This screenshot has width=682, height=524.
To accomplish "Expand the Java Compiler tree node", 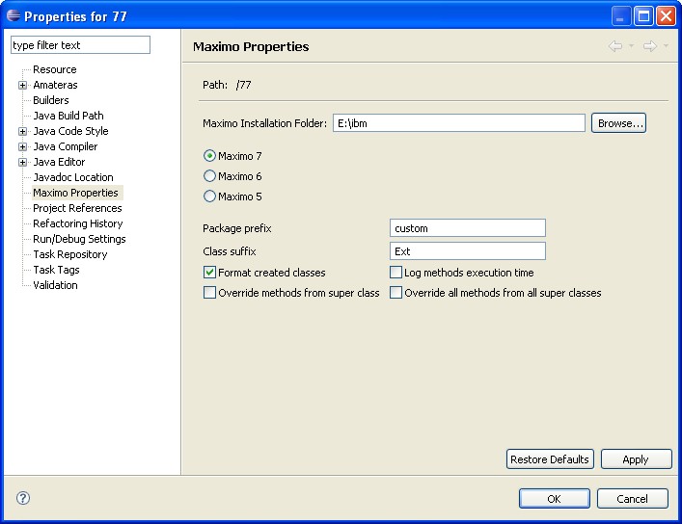I will [22, 146].
